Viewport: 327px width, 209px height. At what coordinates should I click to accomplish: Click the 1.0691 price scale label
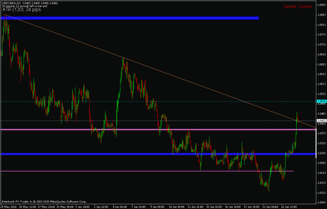[322, 54]
